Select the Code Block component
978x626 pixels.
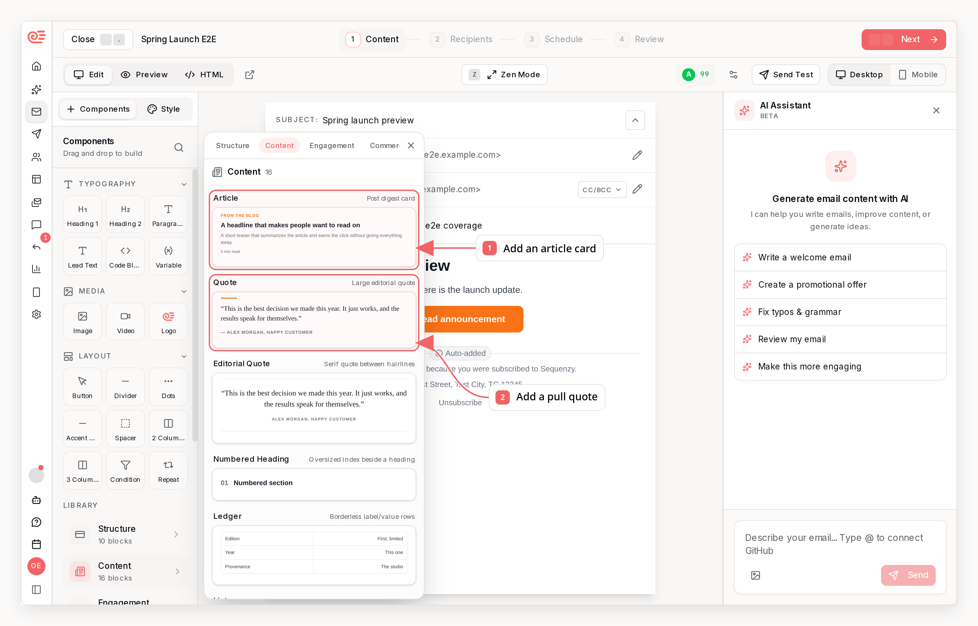tap(126, 257)
